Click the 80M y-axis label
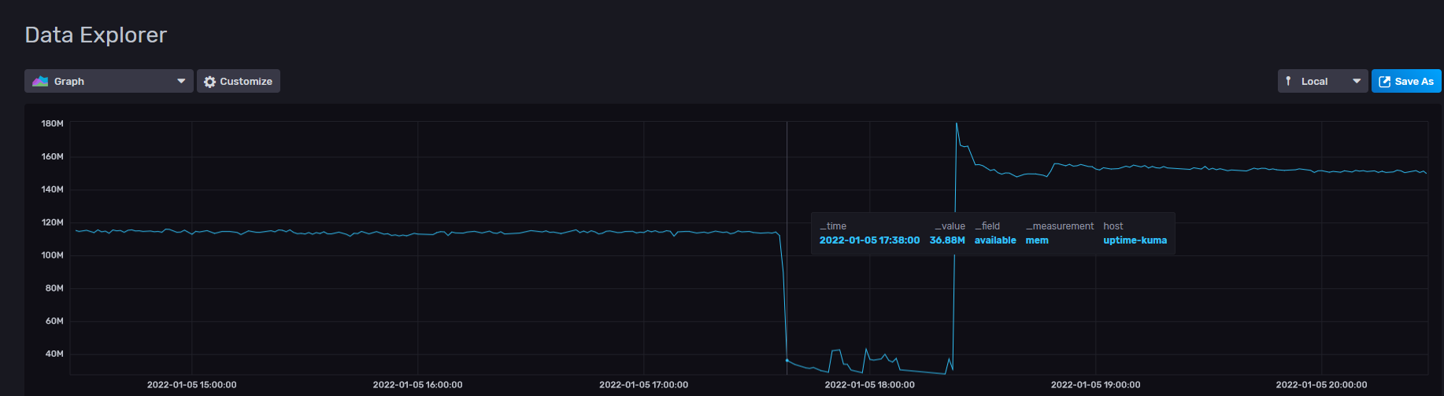Viewport: 1444px width, 396px height. [x=54, y=288]
